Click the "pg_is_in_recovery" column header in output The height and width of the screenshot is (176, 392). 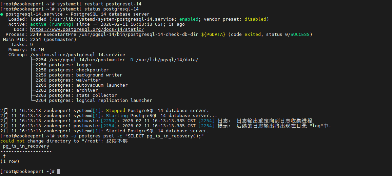coord(26,146)
